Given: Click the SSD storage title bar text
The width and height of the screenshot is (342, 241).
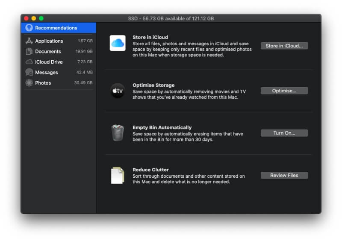Looking at the screenshot, I should point(171,18).
